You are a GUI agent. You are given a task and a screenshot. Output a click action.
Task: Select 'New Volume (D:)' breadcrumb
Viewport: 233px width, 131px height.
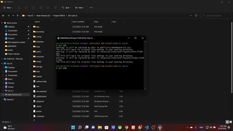coord(43,16)
